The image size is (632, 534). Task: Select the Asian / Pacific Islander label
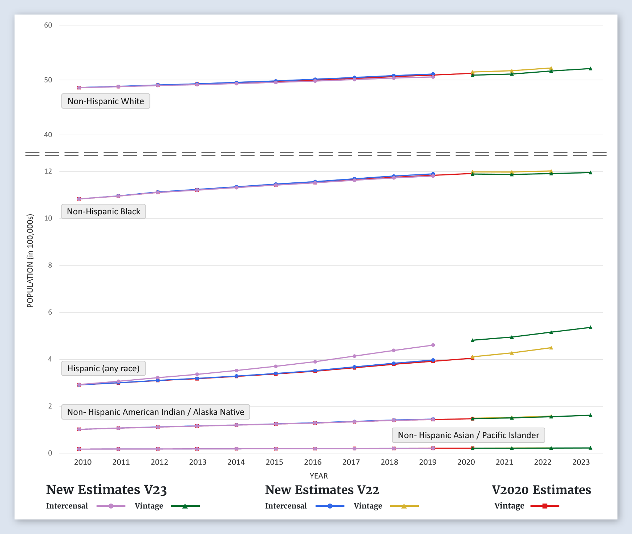pos(468,435)
